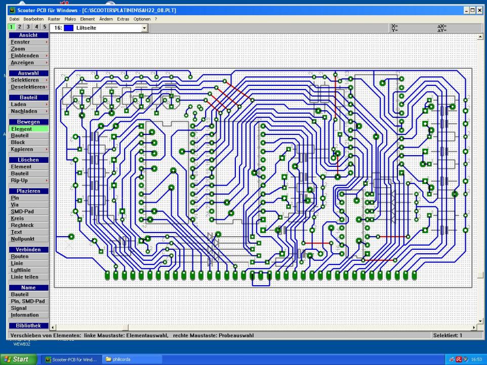This screenshot has height=365, width=487.
Task: Open the Raster menu
Action: tap(54, 19)
